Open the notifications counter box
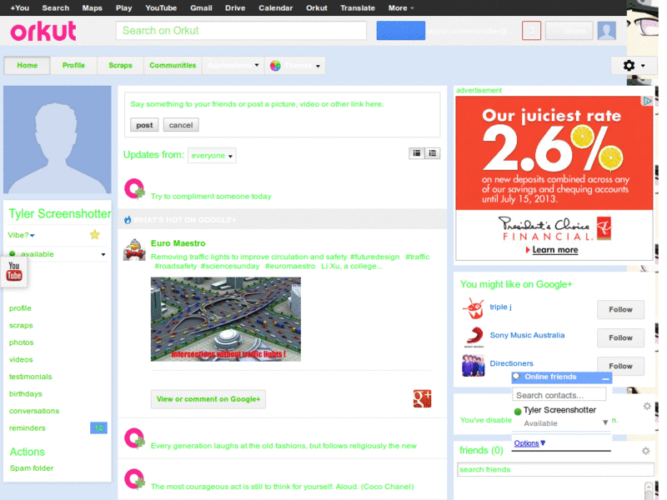Screen dimensions: 667x500 (531, 31)
